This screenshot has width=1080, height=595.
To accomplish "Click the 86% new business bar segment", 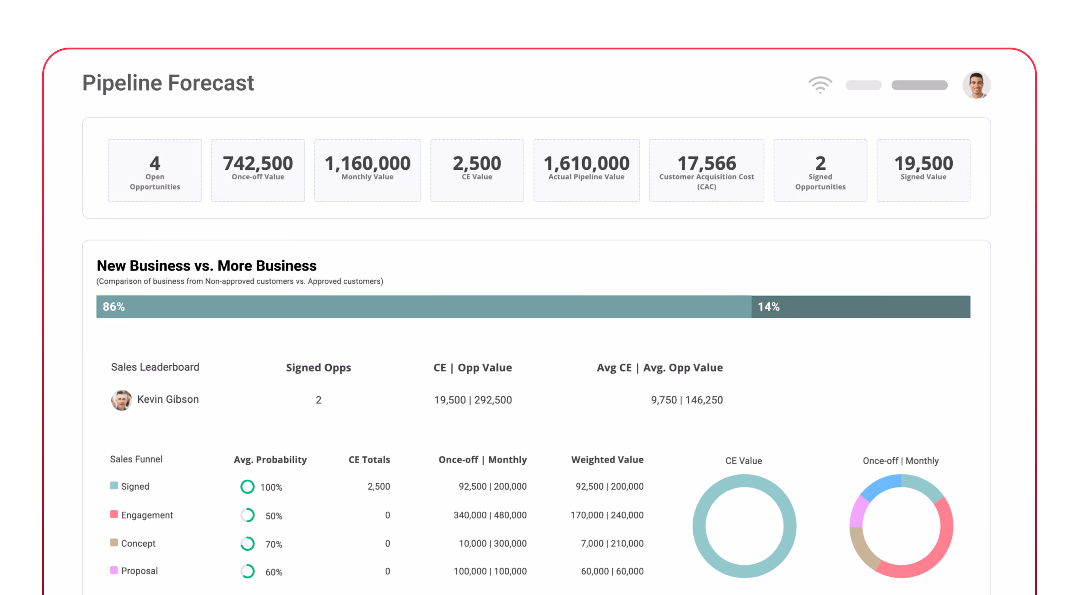I will (424, 307).
